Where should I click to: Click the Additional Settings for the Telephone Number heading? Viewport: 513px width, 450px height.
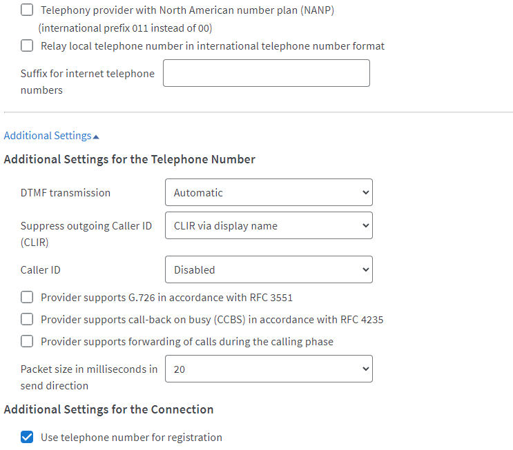[130, 159]
